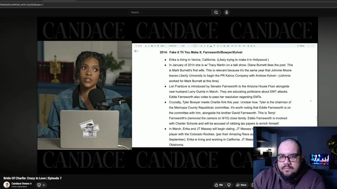Click the spell check icon in Docs toolbar
The image size is (337, 189).
click(x=155, y=46)
